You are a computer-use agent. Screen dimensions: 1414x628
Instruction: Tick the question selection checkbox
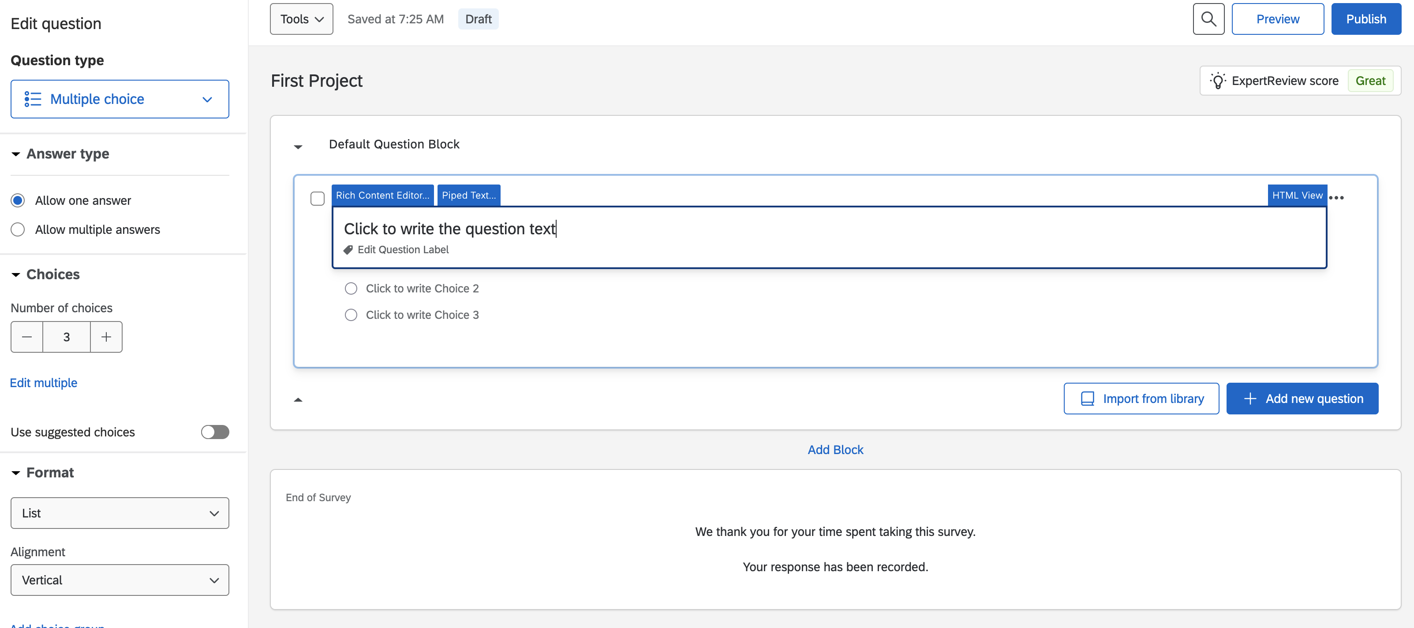coord(317,198)
